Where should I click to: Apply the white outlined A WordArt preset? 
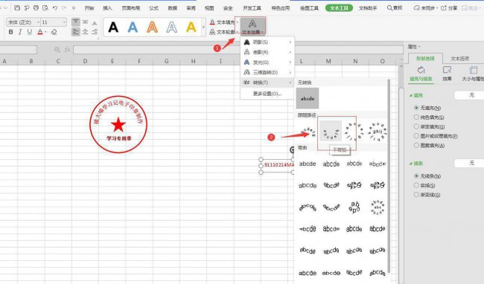tap(171, 27)
